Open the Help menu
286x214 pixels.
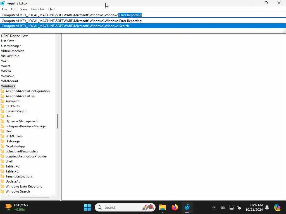[52, 9]
